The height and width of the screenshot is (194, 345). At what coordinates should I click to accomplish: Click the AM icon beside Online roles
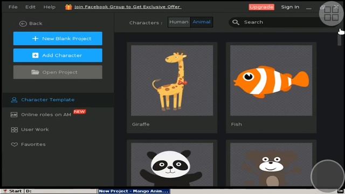[x=14, y=115]
